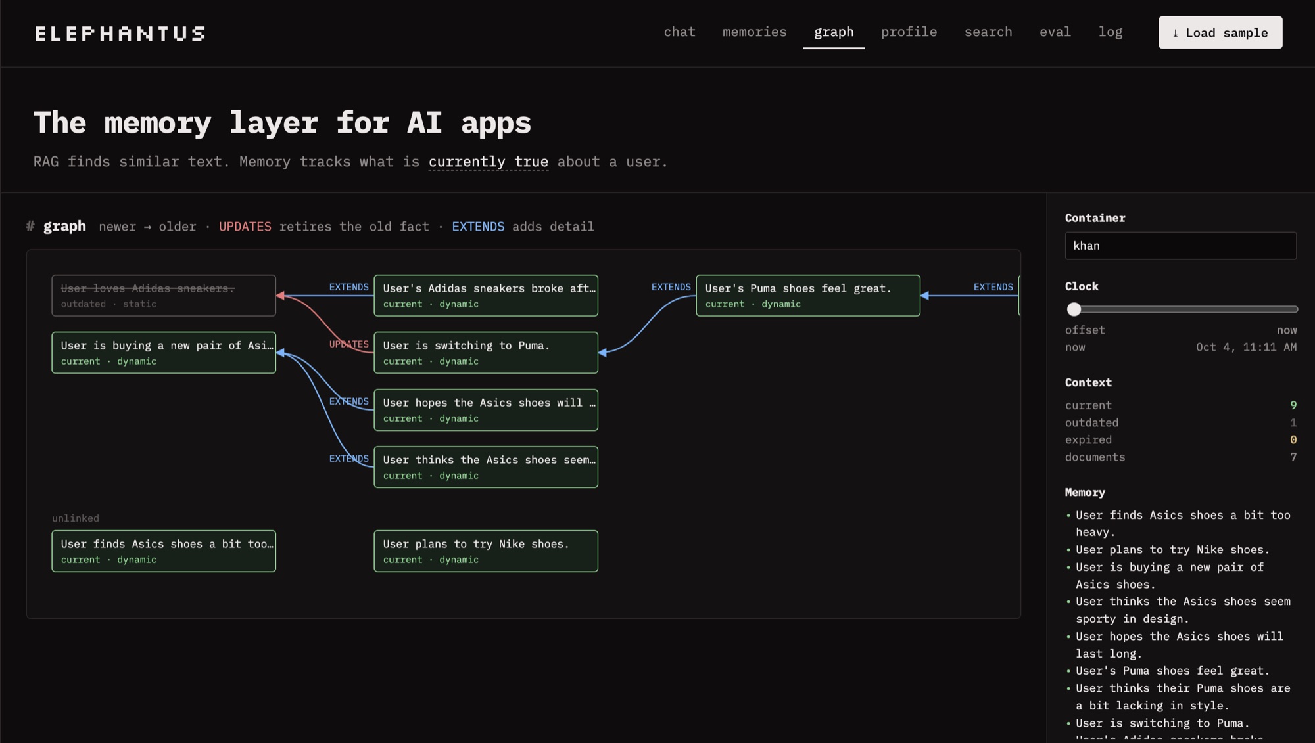This screenshot has width=1315, height=743.
Task: Click the 'unlinked' section label
Action: [x=76, y=518]
